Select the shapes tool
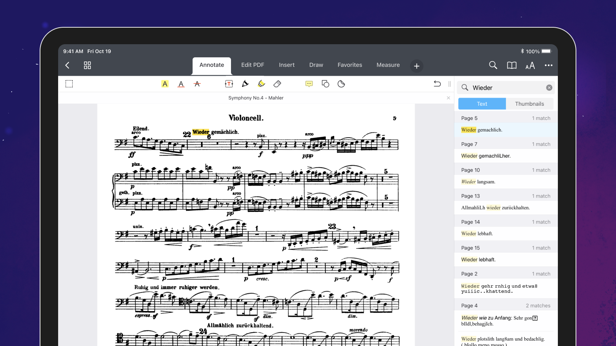 (325, 84)
